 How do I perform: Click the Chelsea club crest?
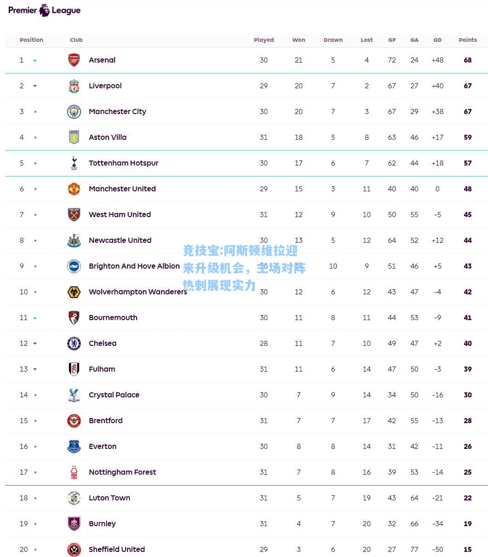74,344
